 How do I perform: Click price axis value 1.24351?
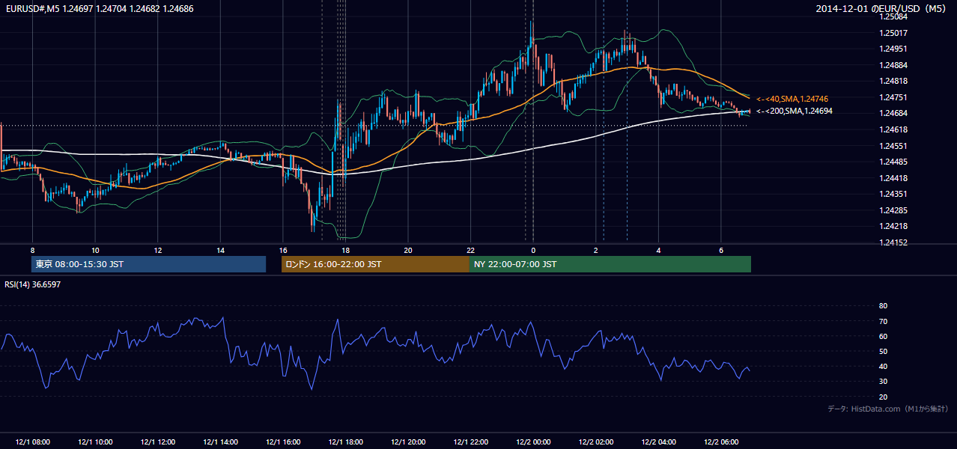tap(893, 194)
